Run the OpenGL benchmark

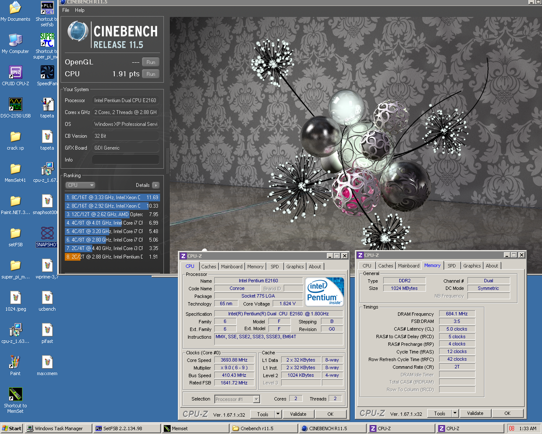[151, 62]
